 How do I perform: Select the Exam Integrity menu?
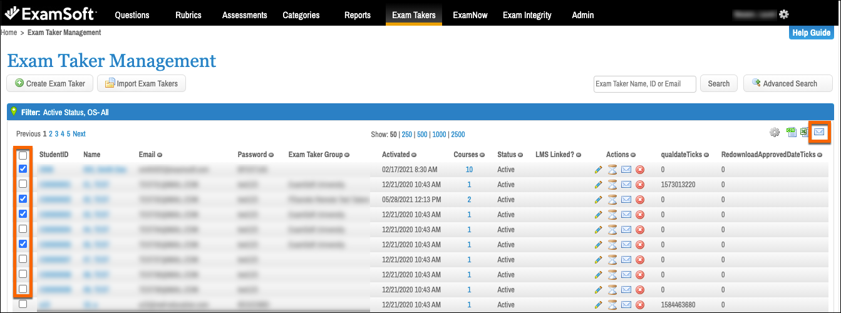527,15
